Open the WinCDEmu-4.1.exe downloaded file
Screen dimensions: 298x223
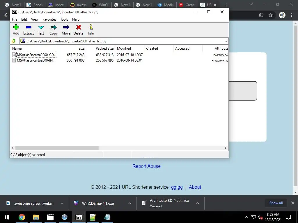click(98, 203)
